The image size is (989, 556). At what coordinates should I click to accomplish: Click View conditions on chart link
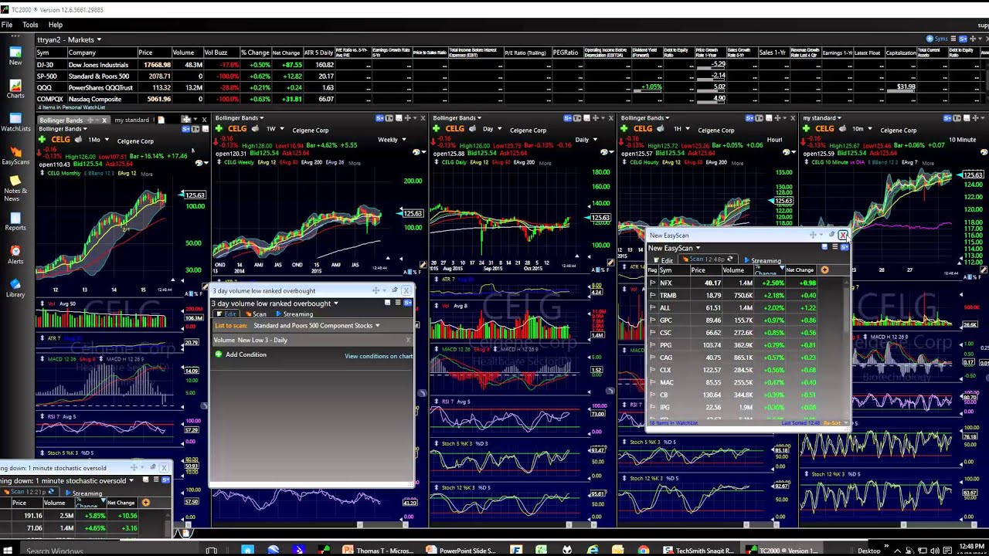click(x=379, y=356)
